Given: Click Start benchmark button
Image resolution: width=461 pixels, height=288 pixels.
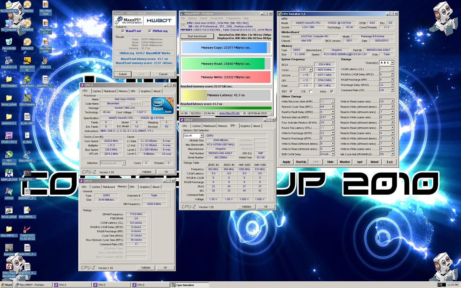Looking at the screenshot, I should click(x=197, y=36).
